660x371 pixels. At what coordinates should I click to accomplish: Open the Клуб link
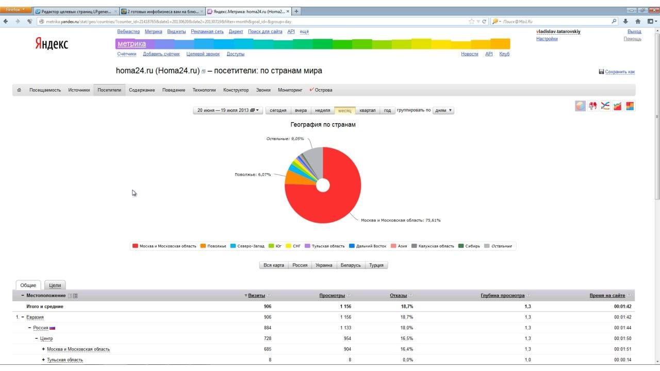504,54
